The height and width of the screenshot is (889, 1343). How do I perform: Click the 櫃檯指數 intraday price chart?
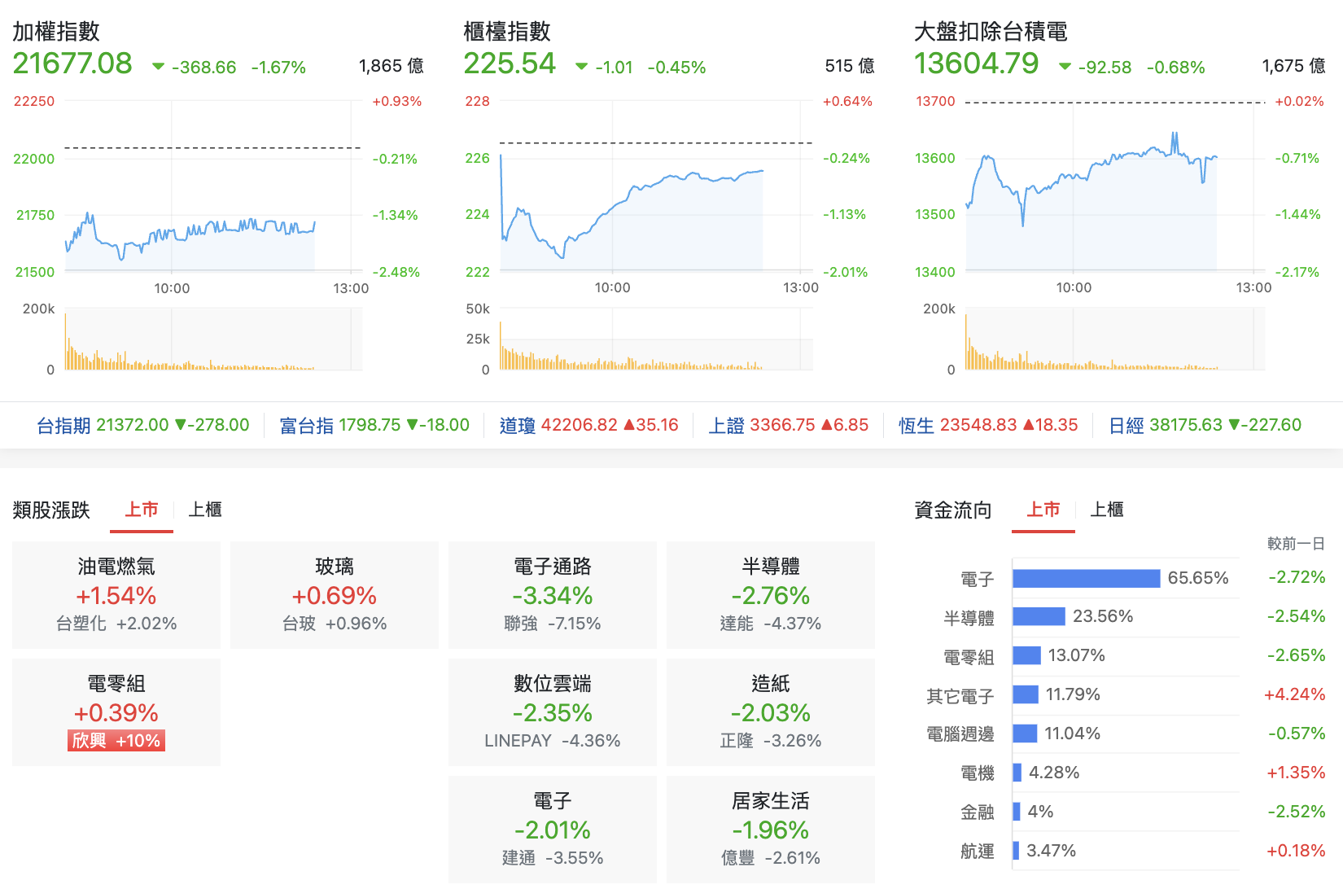click(x=656, y=186)
